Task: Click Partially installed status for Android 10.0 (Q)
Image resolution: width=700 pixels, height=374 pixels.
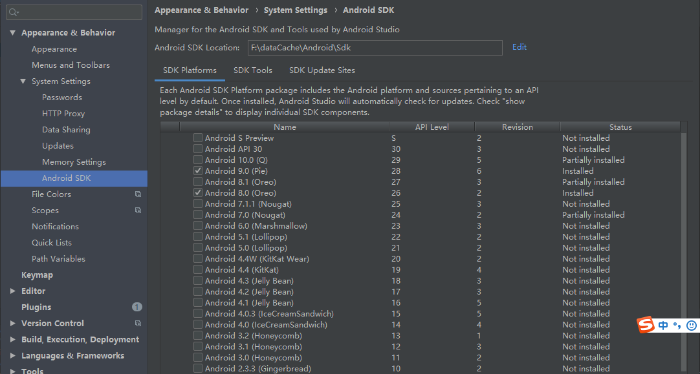Action: click(593, 160)
